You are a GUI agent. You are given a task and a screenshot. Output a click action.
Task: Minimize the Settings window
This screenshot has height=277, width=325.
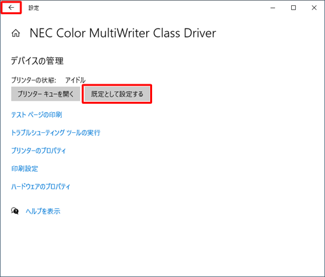(x=273, y=8)
